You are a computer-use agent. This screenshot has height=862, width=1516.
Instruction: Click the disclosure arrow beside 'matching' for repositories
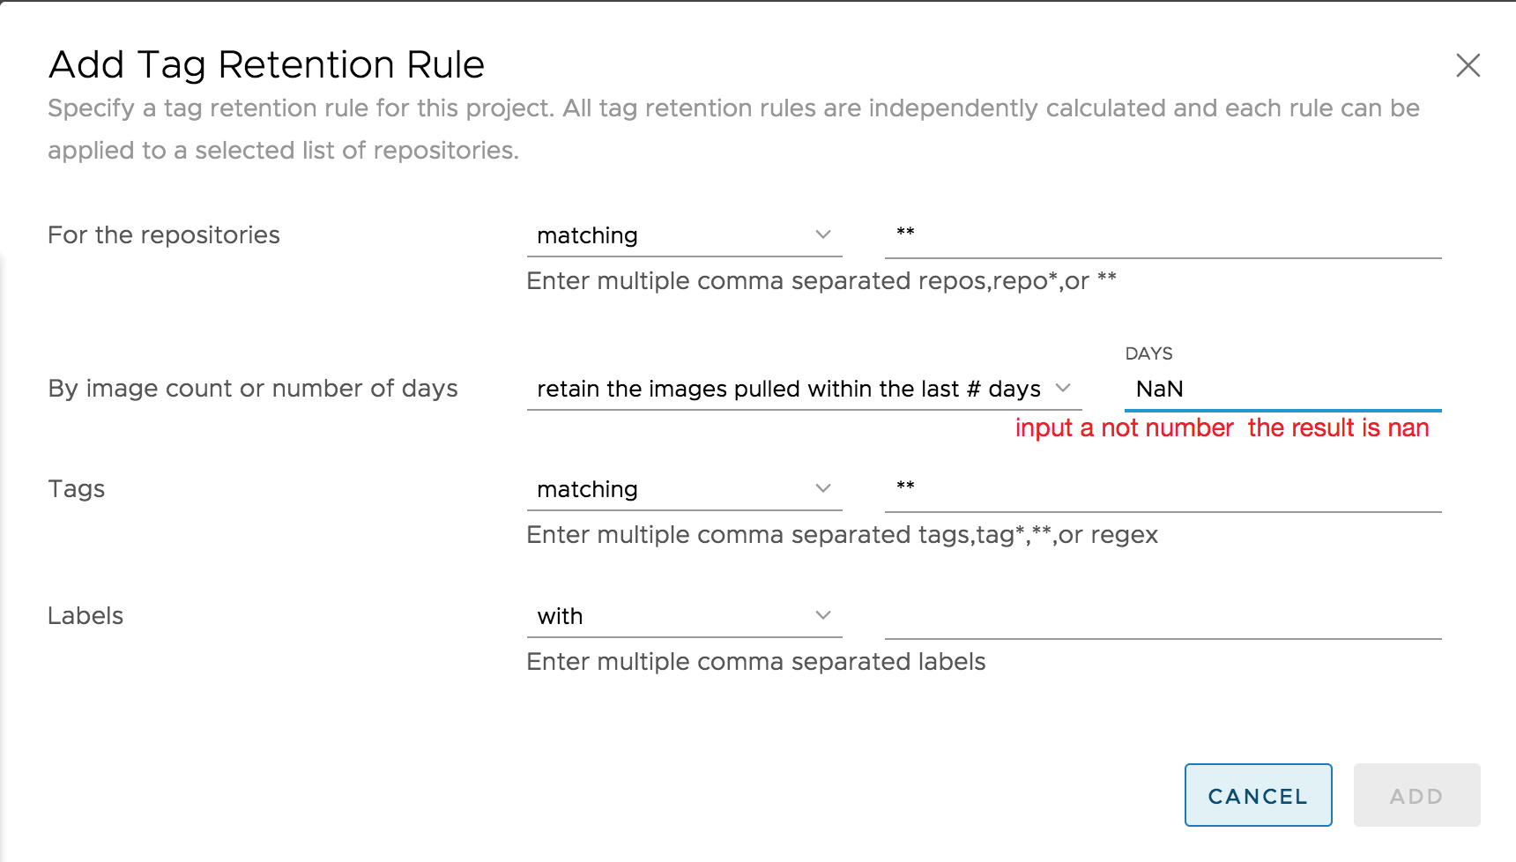823,234
